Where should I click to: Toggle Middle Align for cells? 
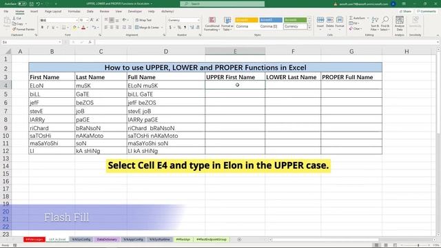pyautogui.click(x=112, y=20)
